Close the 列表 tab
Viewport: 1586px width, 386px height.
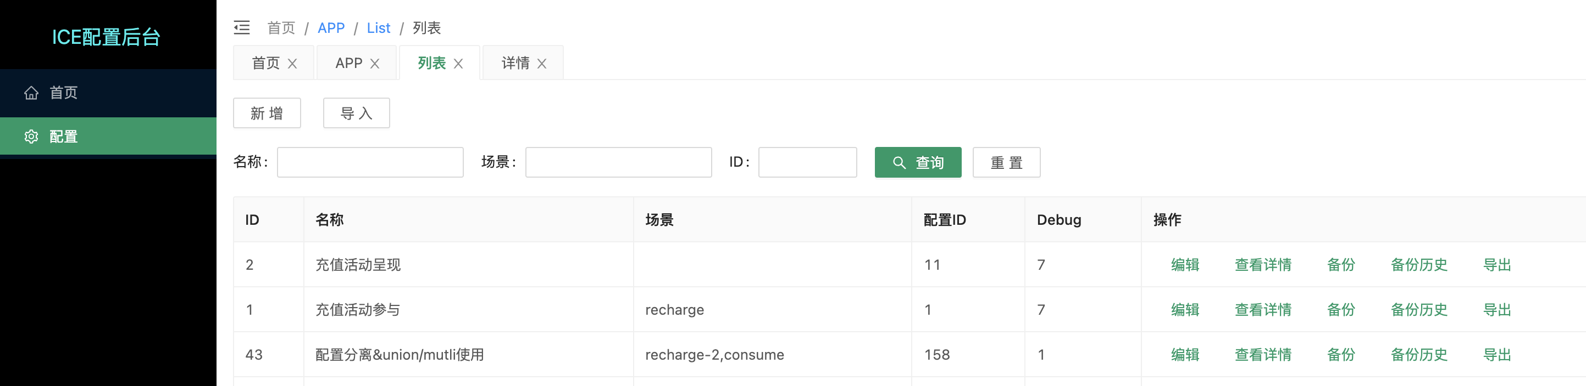tap(458, 63)
